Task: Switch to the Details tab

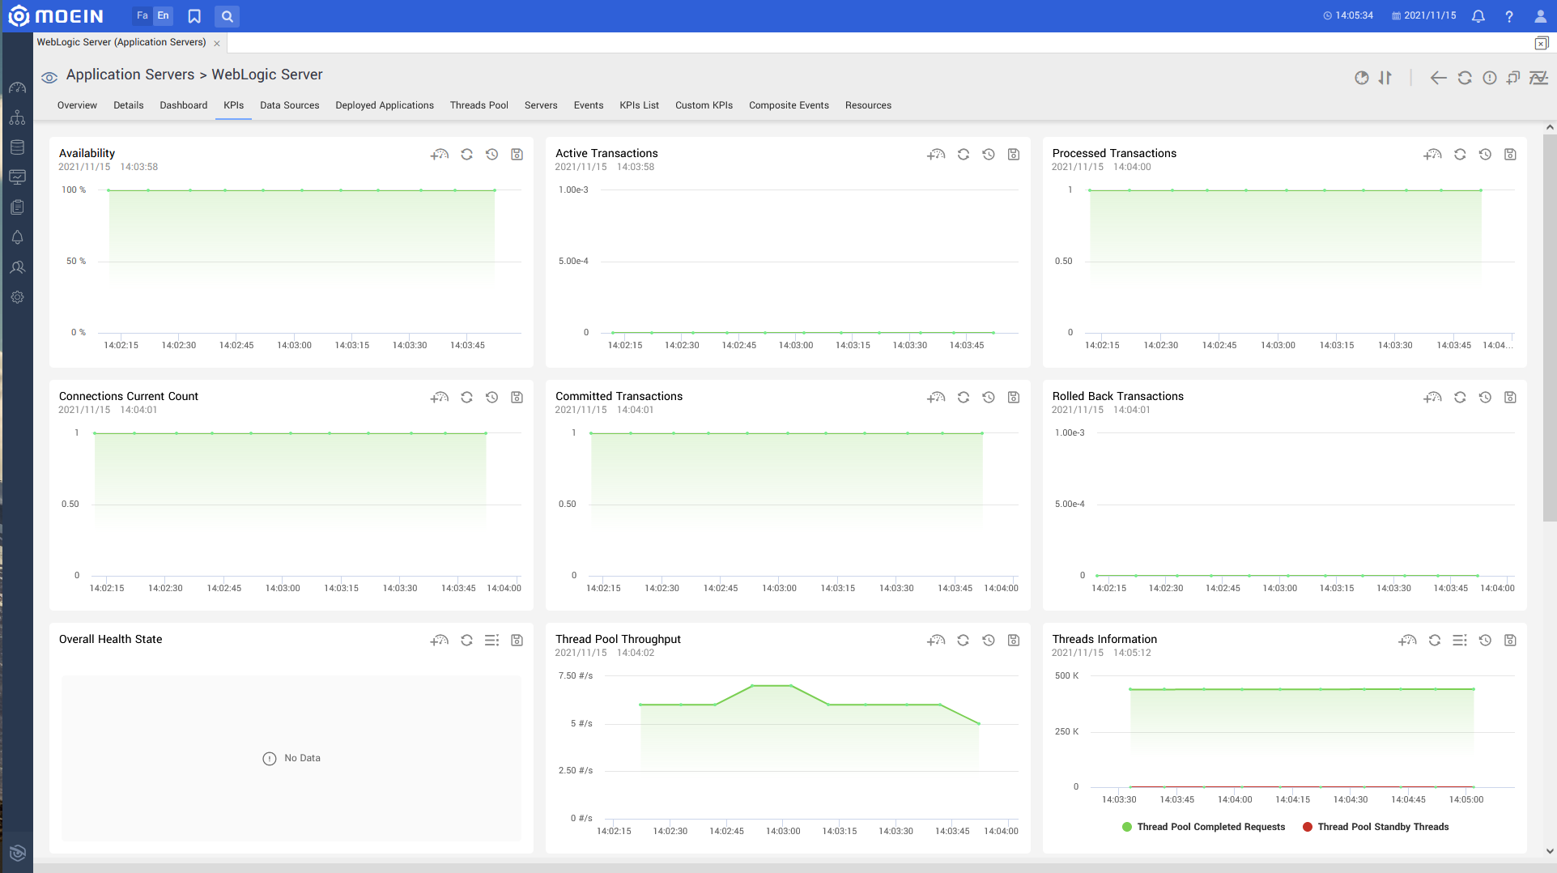Action: click(128, 105)
